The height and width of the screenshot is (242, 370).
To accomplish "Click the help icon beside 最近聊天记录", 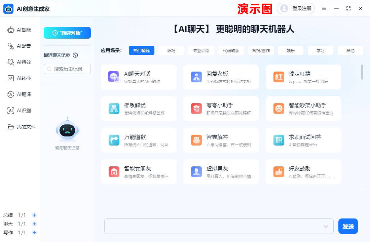I will pos(75,56).
